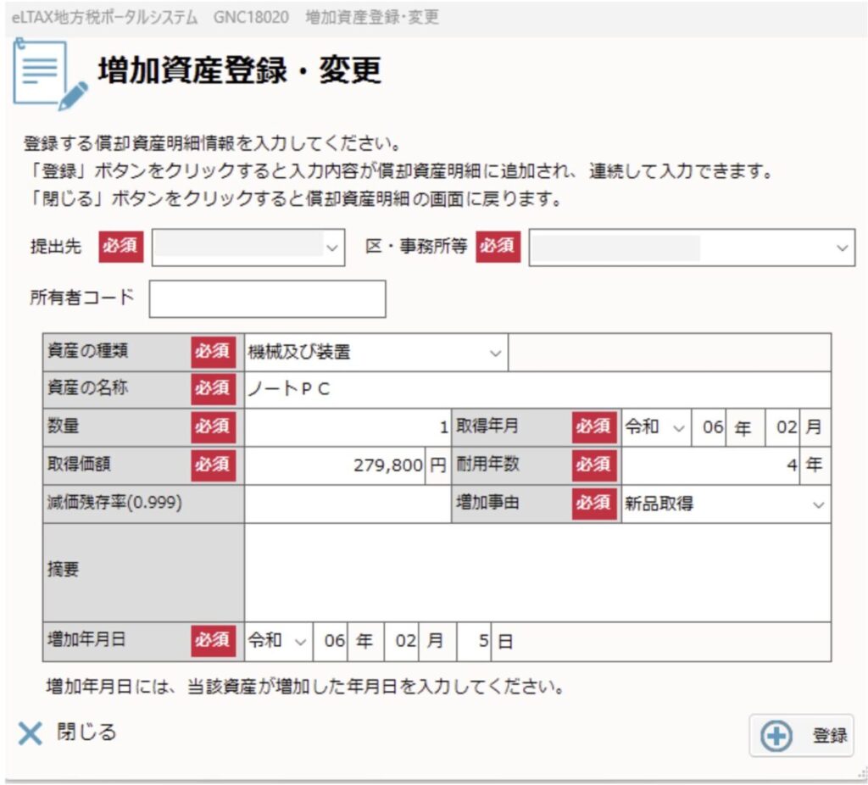Click the 摘要 text area

537,572
